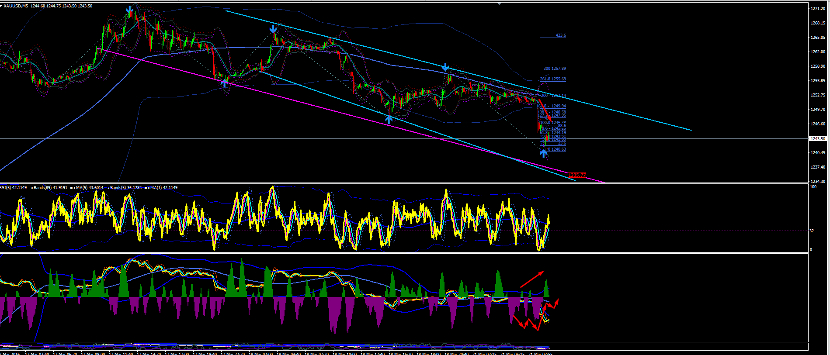Screen dimensions: 830x355
Task: Click the 1240.45 price axis label
Action: pos(818,153)
